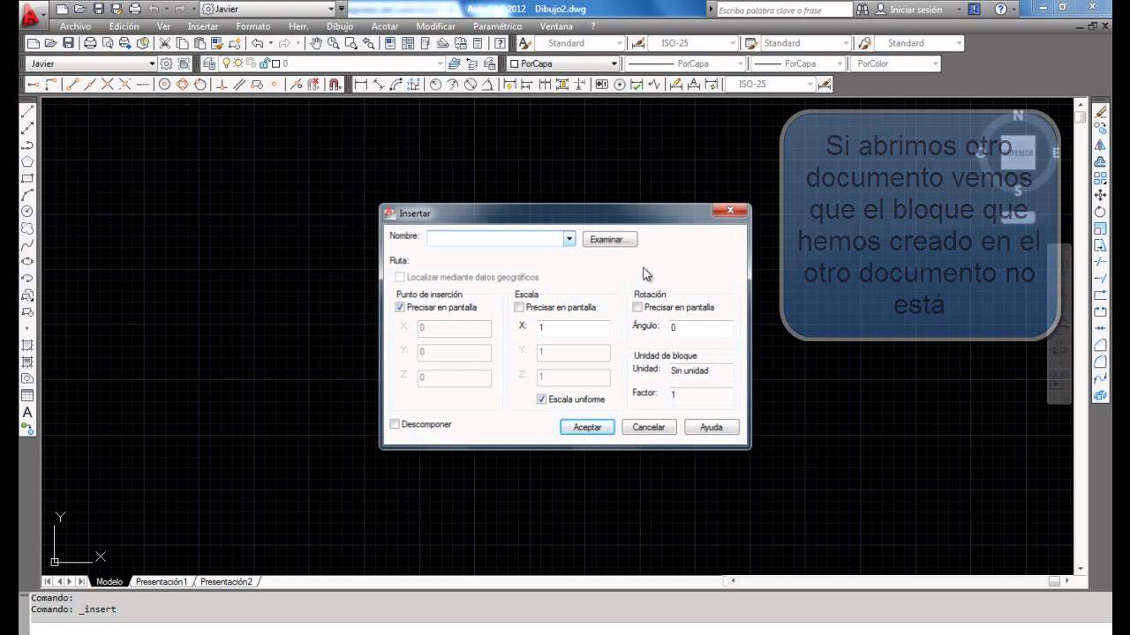
Task: Open the PorColor plot style dropdown
Action: point(935,63)
